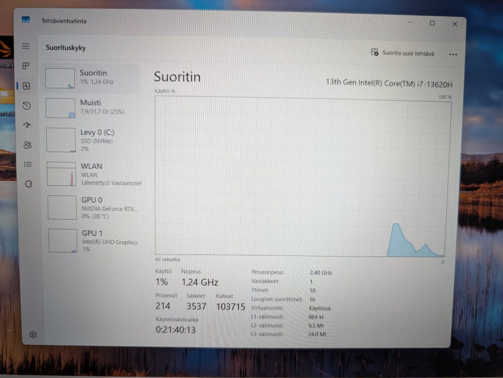
Task: Click the 103715 handles count value
Action: coord(231,306)
